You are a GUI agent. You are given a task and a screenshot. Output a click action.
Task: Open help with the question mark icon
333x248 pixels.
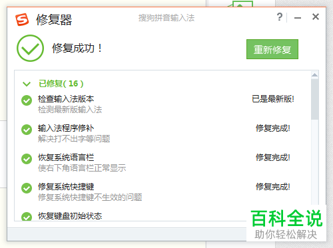click(280, 17)
